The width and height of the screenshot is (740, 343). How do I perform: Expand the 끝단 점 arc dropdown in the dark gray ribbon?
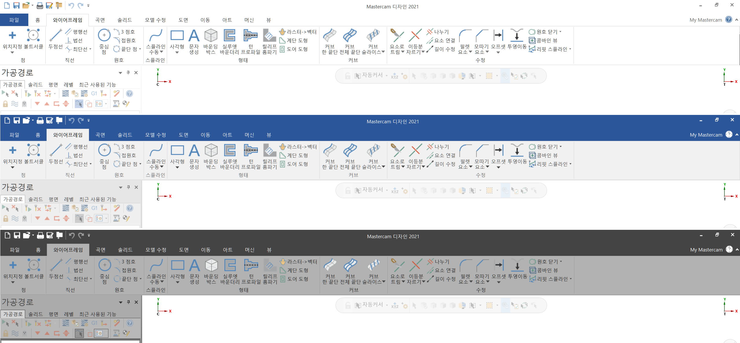(140, 279)
